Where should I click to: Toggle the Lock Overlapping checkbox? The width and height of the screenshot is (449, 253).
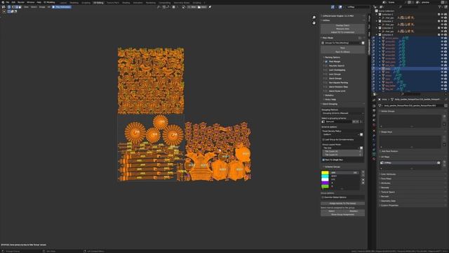tap(326, 70)
